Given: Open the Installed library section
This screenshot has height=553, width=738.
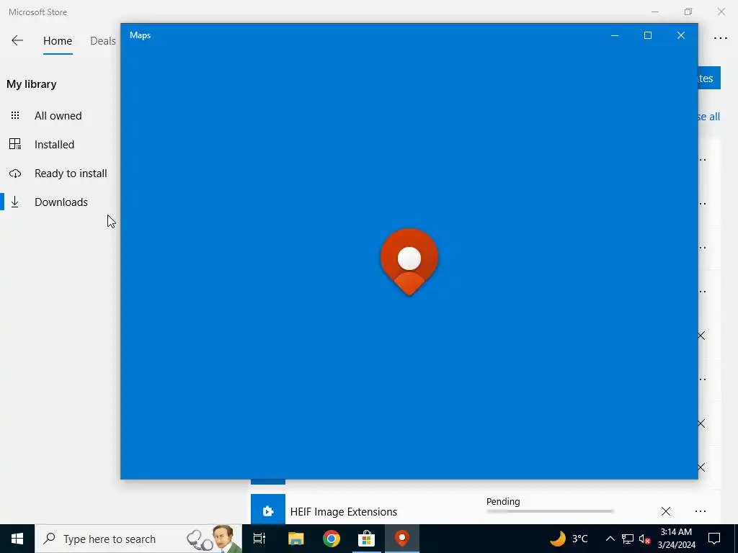Looking at the screenshot, I should [54, 144].
